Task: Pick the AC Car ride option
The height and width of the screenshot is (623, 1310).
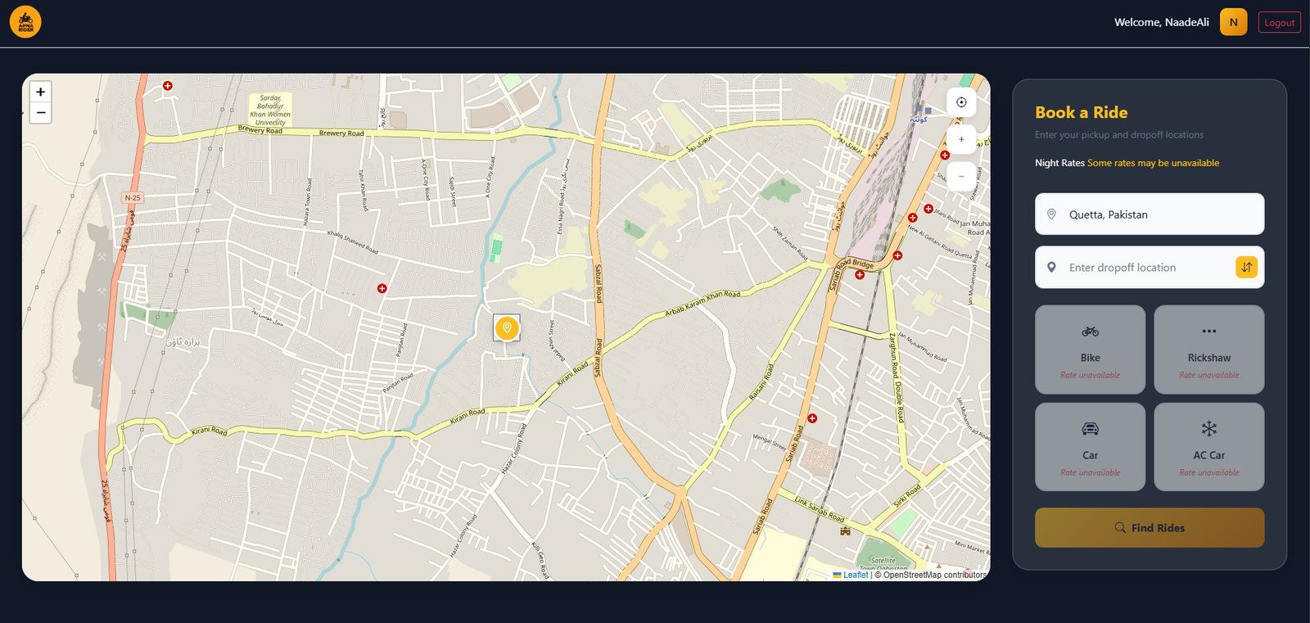Action: point(1209,447)
